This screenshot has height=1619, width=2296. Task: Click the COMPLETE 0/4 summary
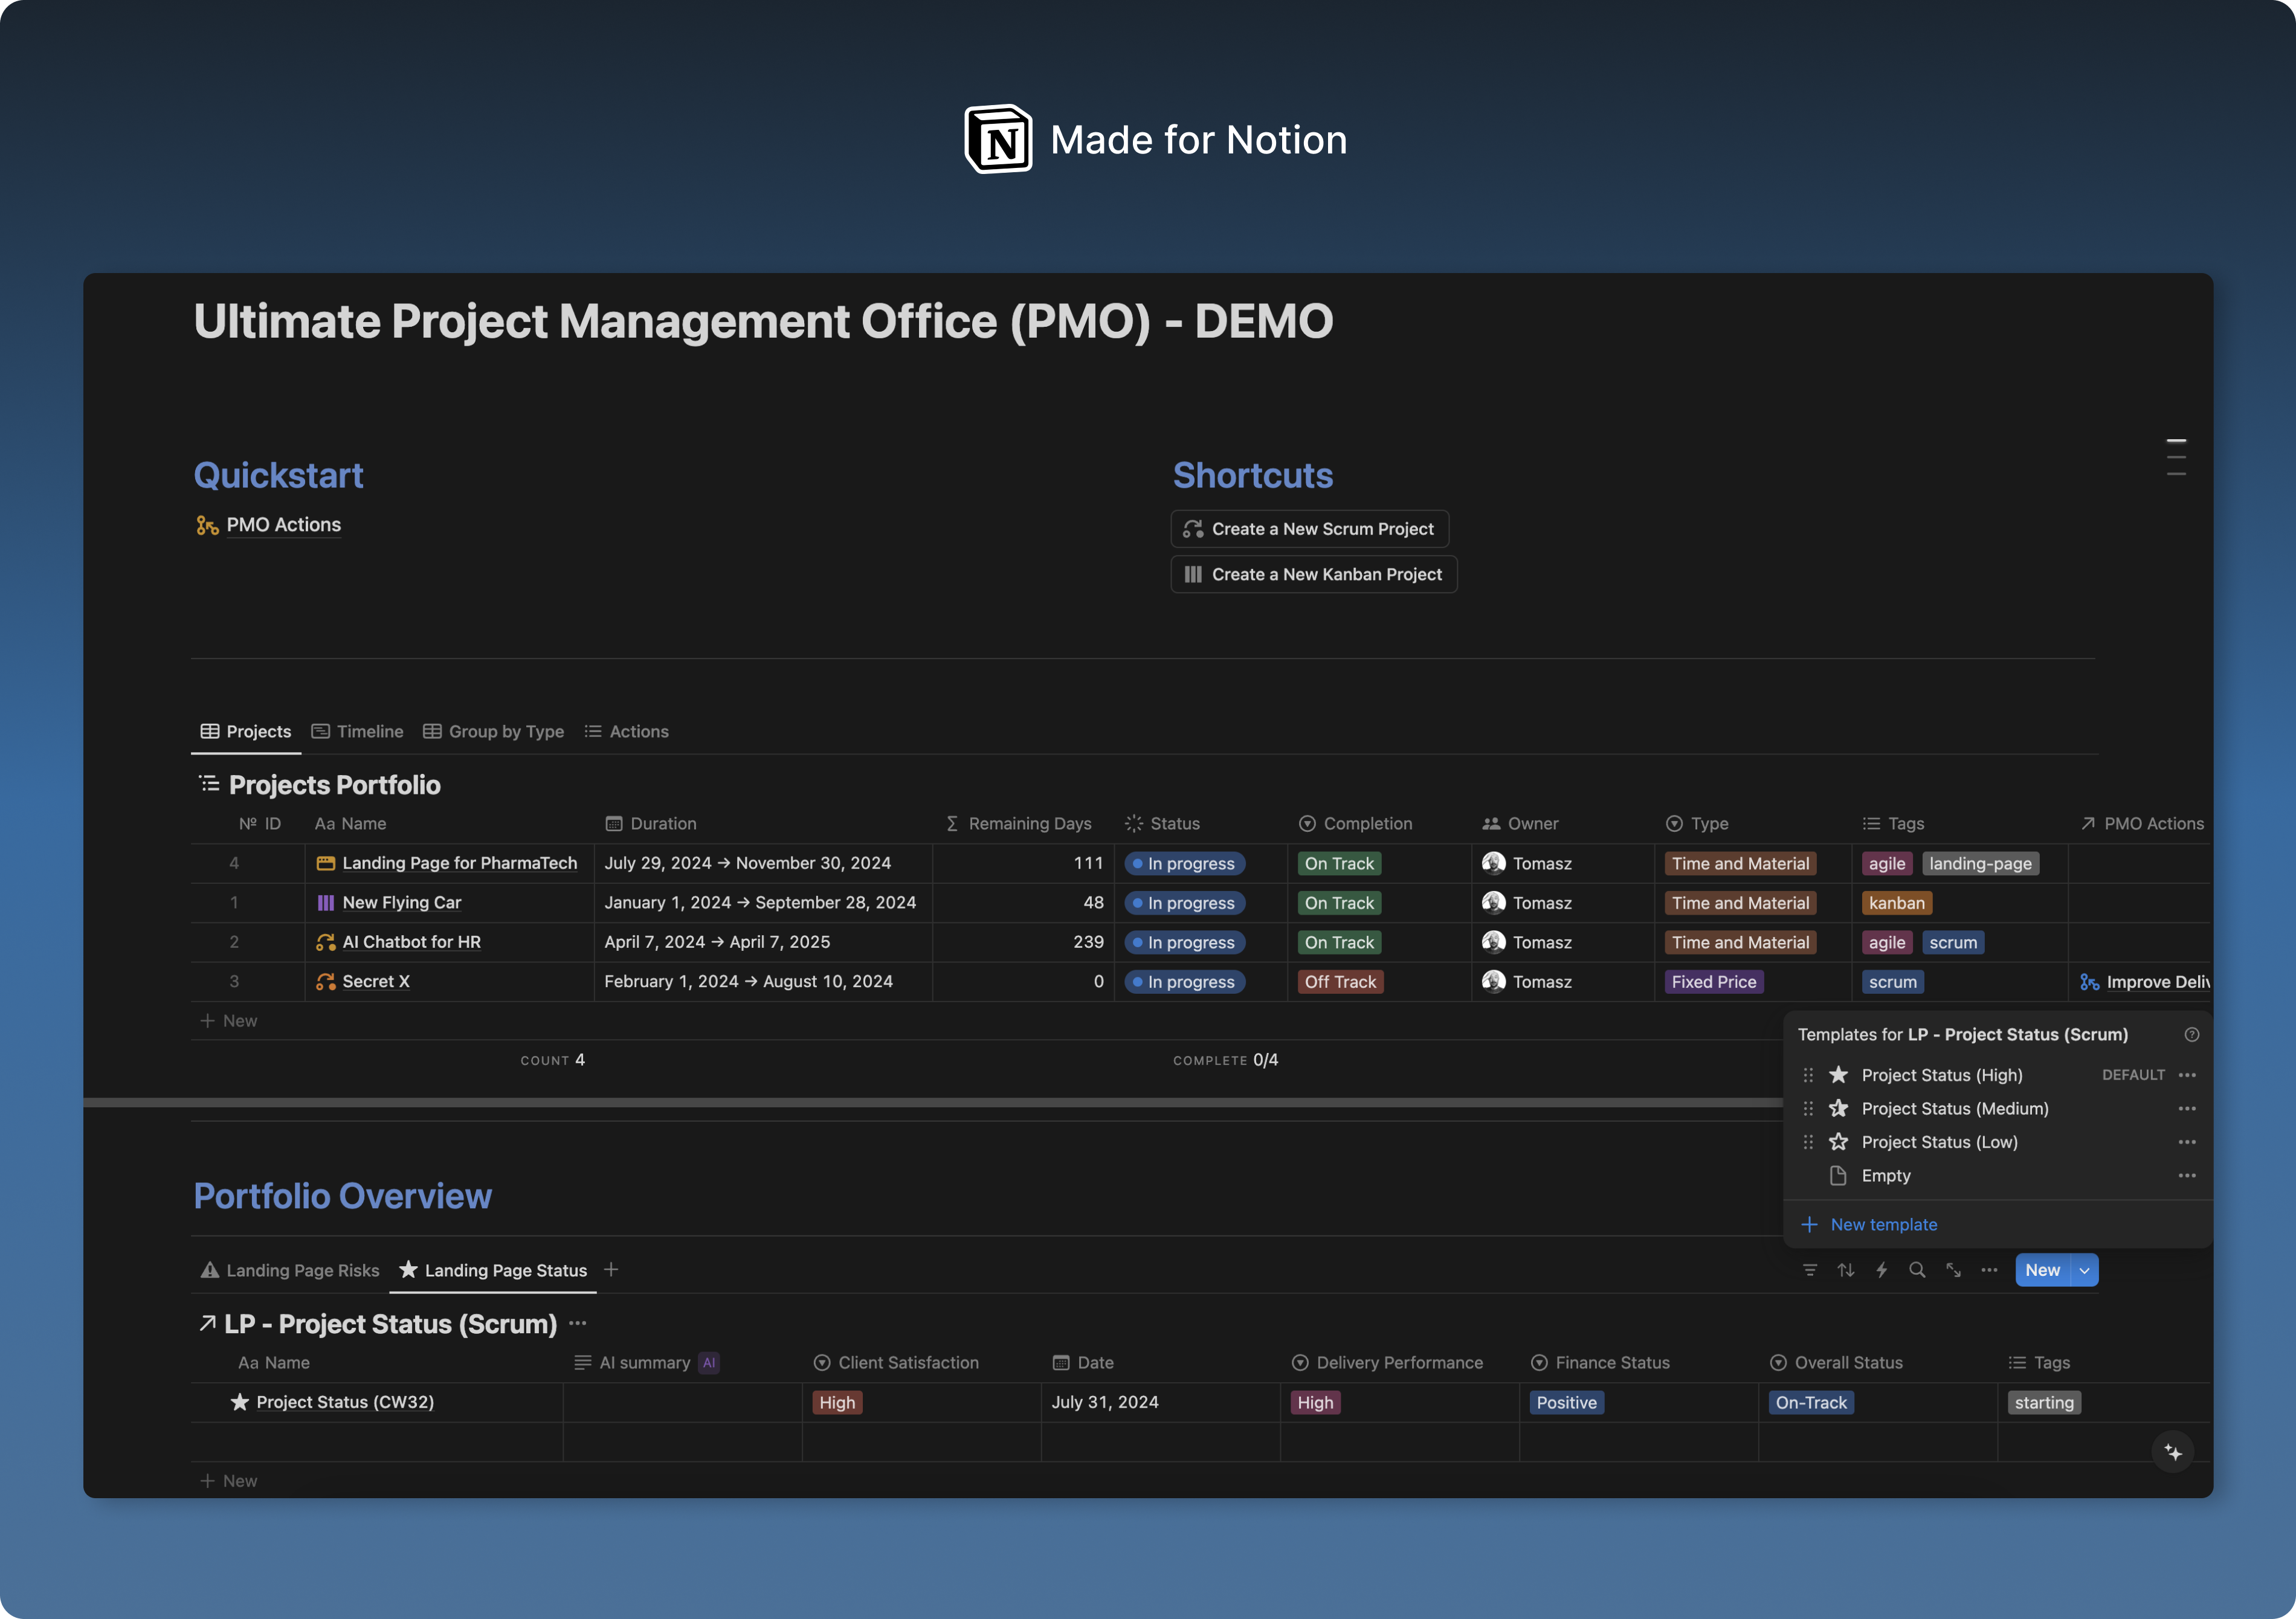1226,1060
